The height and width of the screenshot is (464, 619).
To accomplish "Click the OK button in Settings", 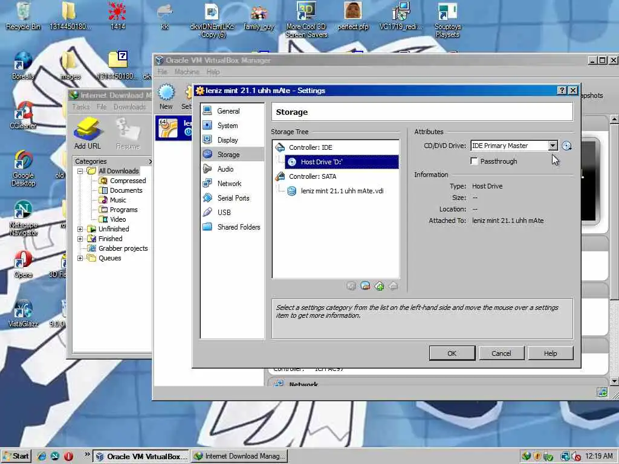I will tap(452, 353).
